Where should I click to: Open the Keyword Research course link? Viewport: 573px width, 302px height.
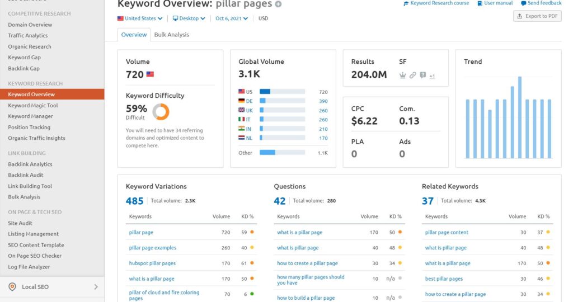[x=436, y=3]
